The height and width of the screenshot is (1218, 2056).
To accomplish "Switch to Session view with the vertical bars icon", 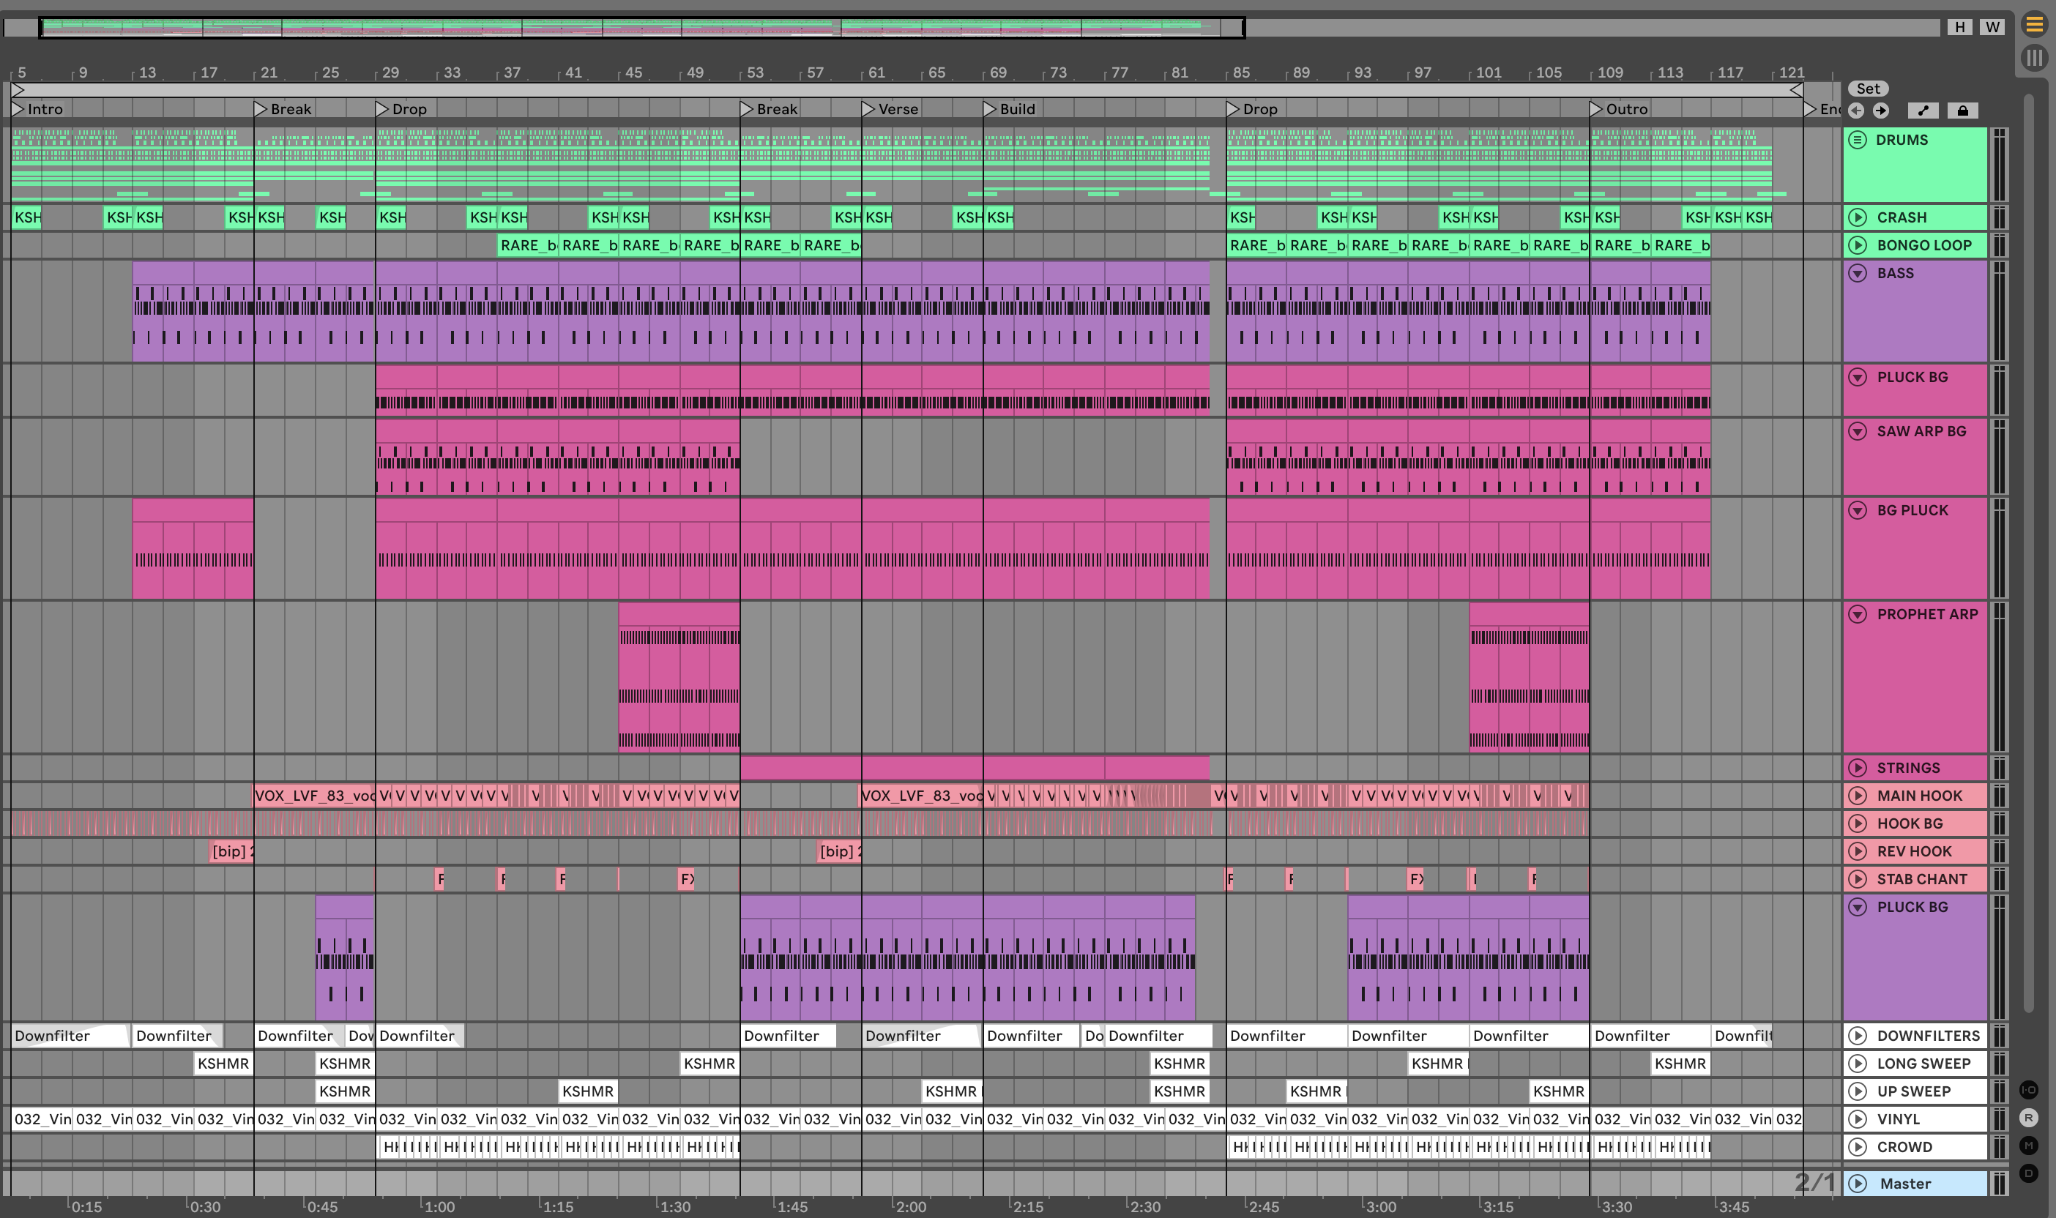I will (2034, 57).
